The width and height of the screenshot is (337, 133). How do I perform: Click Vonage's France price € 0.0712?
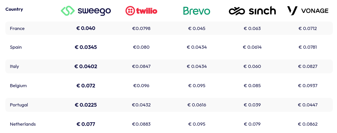308,28
